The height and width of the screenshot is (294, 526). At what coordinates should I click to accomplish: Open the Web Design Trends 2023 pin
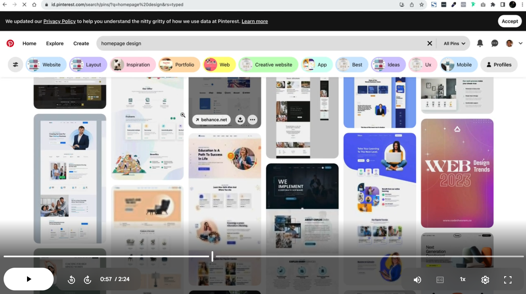click(457, 173)
